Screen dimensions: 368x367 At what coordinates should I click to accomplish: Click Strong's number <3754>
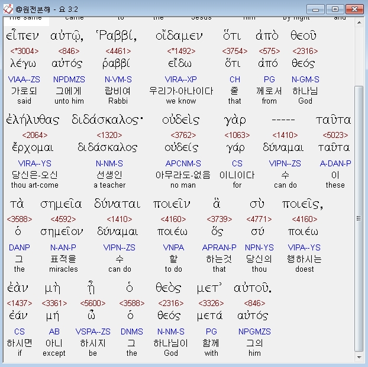tap(235, 51)
